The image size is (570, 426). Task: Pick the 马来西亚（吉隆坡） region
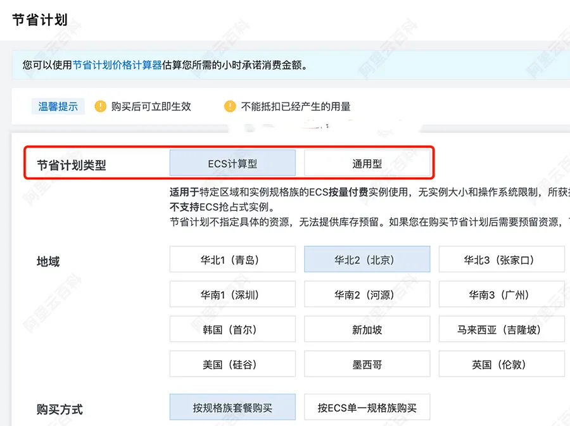pos(502,329)
